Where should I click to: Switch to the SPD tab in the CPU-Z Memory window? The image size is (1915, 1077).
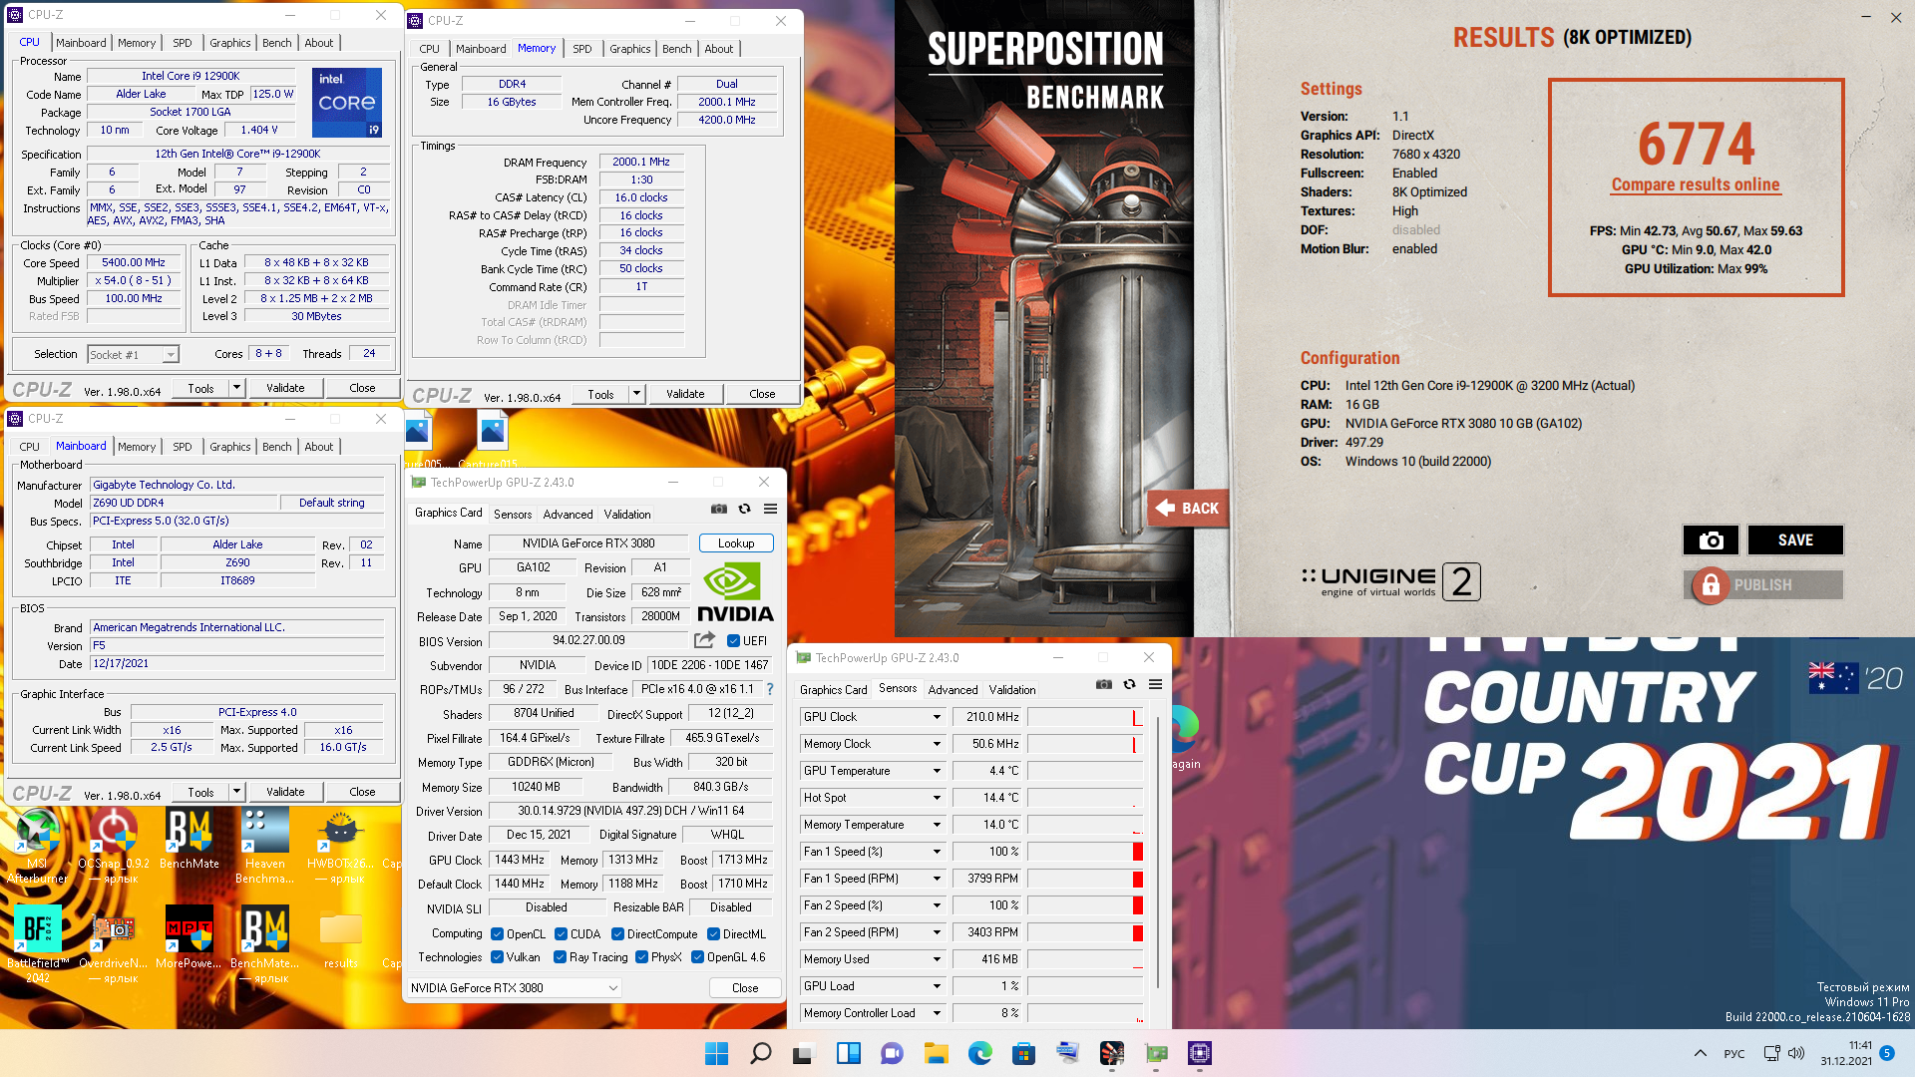click(x=582, y=49)
